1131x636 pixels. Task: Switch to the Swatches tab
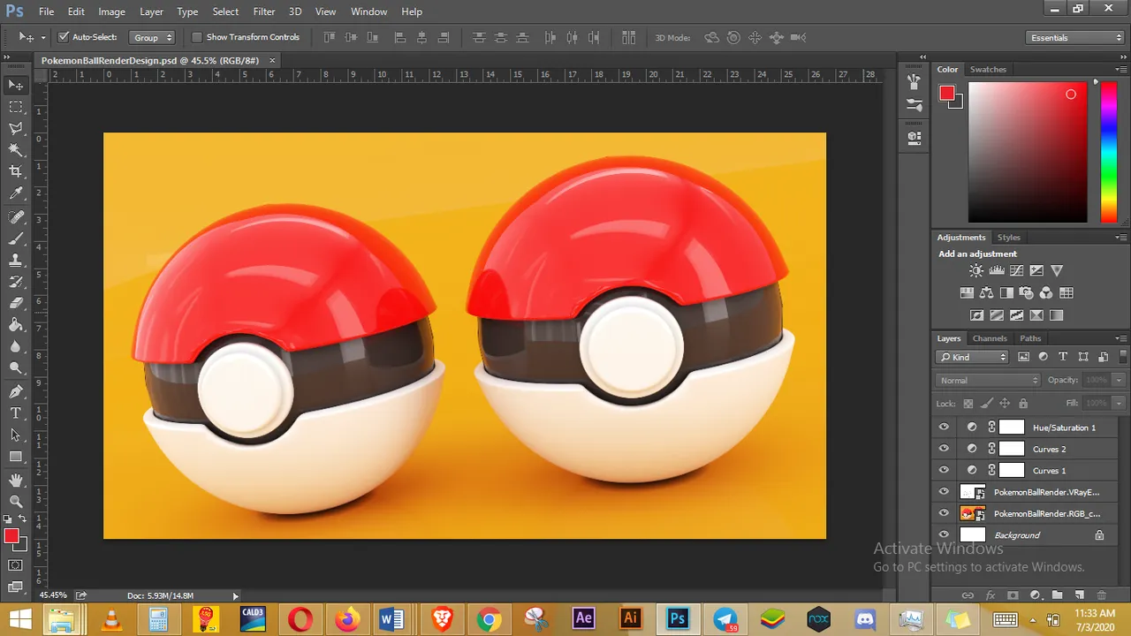988,69
